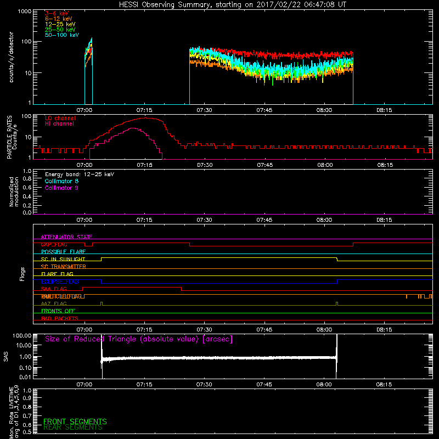The height and width of the screenshot is (439, 439).
Task: Click the BAD_PACKETS flag label
Action: pyautogui.click(x=60, y=318)
